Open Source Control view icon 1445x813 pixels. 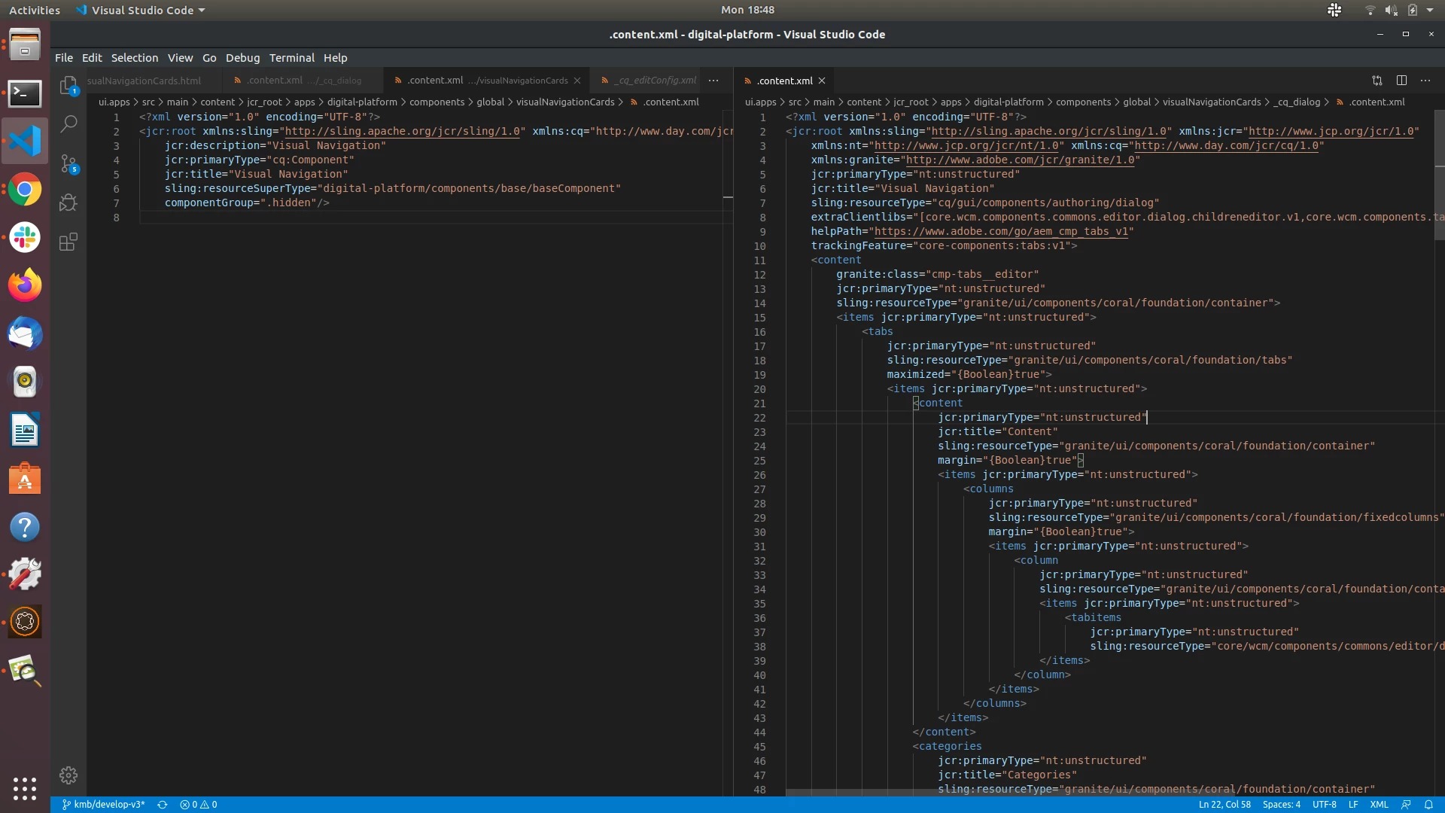(68, 163)
